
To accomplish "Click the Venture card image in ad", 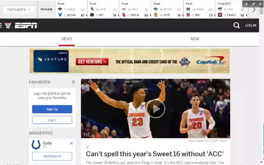I will point(51,61).
